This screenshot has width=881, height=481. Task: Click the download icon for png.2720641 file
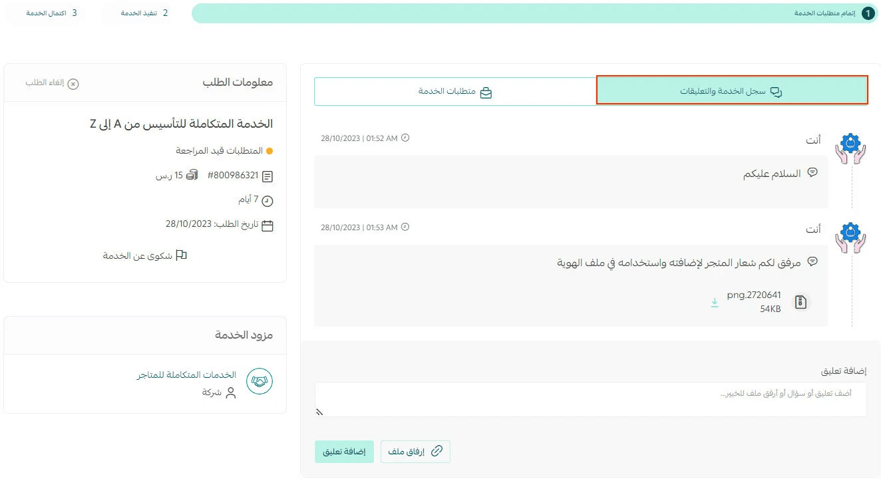click(x=715, y=303)
